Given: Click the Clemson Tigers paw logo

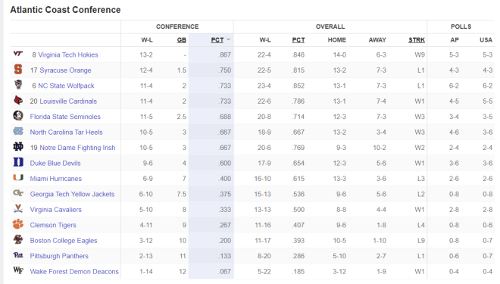Looking at the screenshot, I should point(18,224).
